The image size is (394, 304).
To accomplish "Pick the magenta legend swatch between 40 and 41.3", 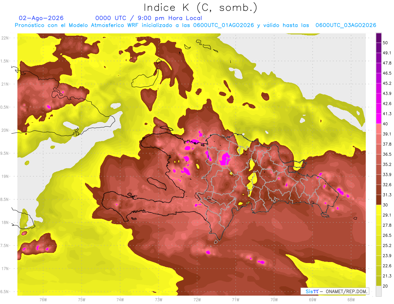I will (379, 119).
